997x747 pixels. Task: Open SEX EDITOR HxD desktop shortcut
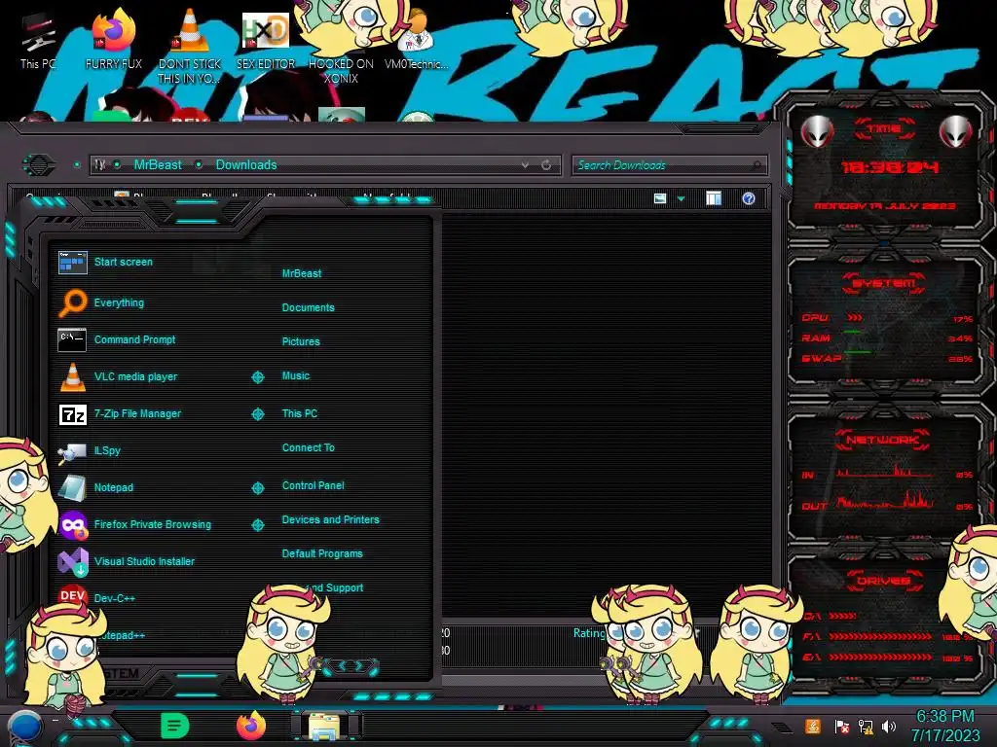click(265, 41)
